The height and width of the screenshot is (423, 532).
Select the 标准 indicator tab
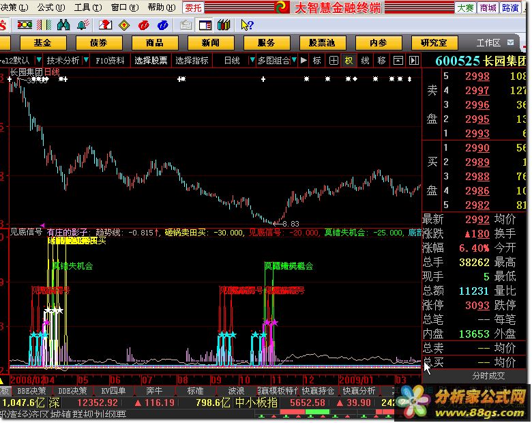tap(195, 391)
